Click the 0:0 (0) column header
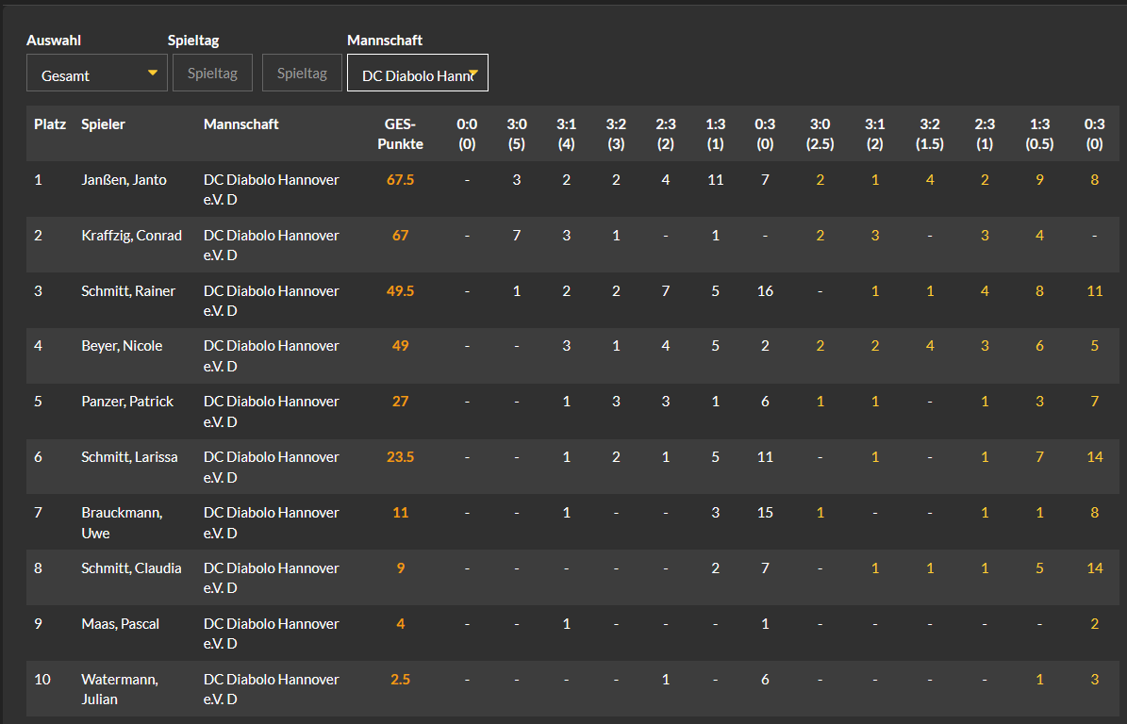This screenshot has width=1127, height=724. (467, 134)
